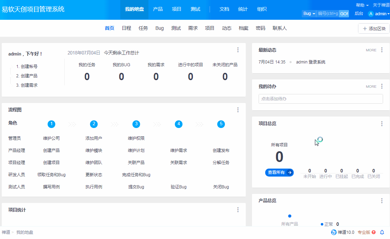Click the ZenTao 10.0 logo icon
This screenshot has height=239, width=390.
click(334, 232)
